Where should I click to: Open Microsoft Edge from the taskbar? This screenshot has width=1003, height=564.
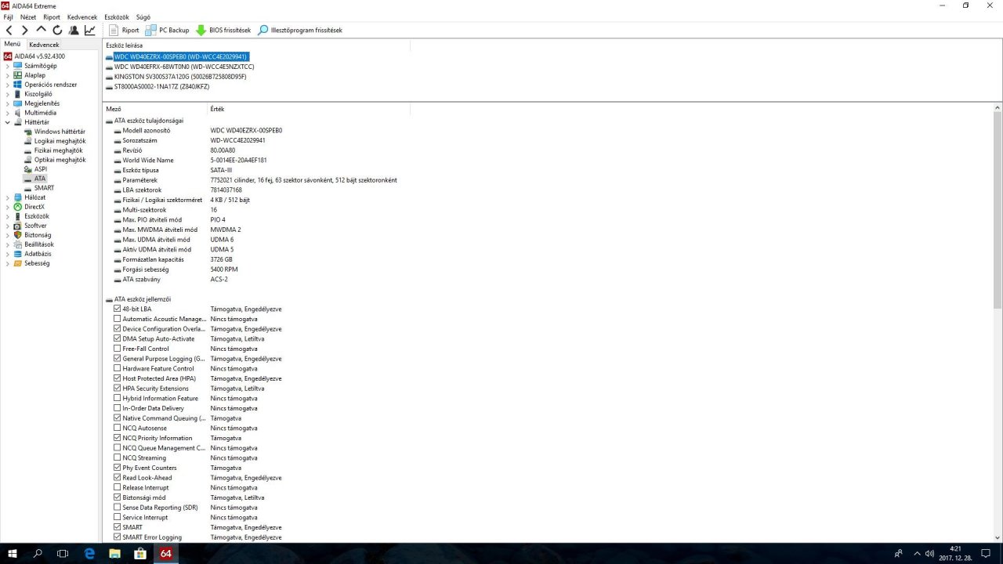coord(89,553)
